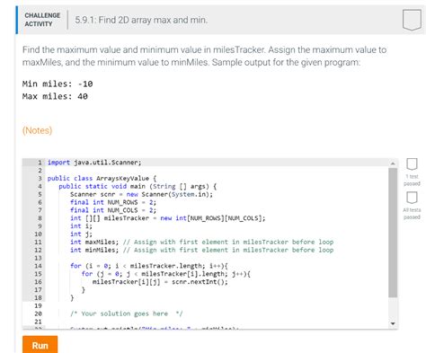Screen dimensions: 426x353
Task: Click the inner 'for (j = 0;' loop line
Action: (x=166, y=274)
